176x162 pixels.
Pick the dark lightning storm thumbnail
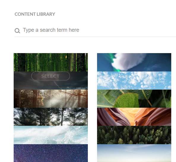(x=51, y=80)
